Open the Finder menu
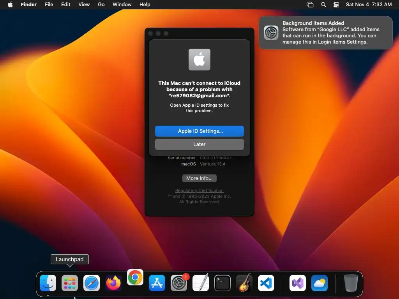This screenshot has height=299, width=399. click(x=28, y=4)
